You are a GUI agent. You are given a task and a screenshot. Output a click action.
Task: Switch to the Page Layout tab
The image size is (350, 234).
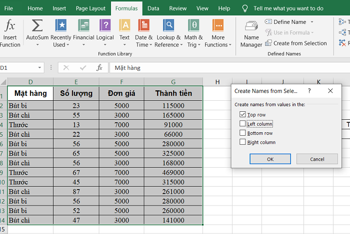(x=90, y=8)
